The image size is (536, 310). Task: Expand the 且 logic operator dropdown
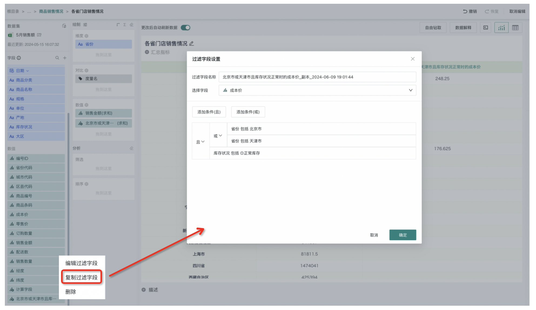(x=200, y=142)
